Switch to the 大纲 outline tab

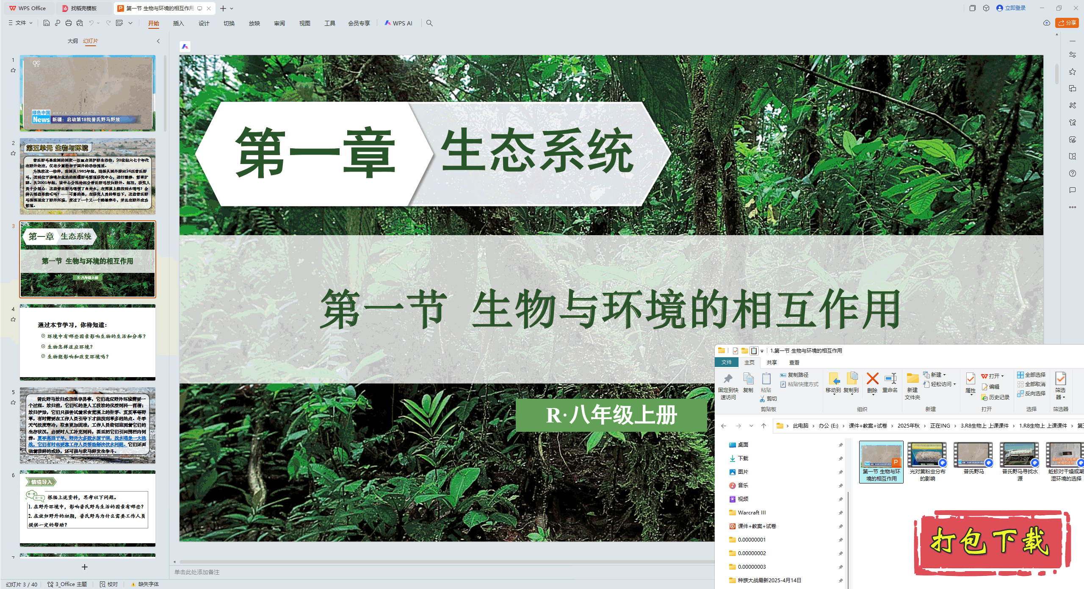coord(72,41)
